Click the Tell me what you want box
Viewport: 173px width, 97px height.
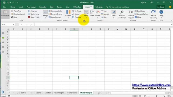point(118,7)
